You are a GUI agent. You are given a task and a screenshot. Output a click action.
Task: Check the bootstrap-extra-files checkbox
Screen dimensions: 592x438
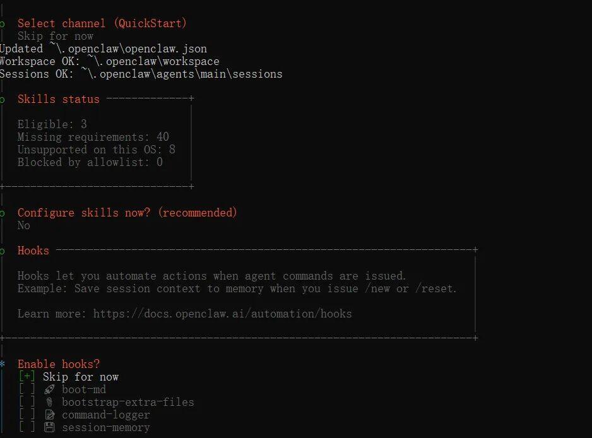[27, 402]
